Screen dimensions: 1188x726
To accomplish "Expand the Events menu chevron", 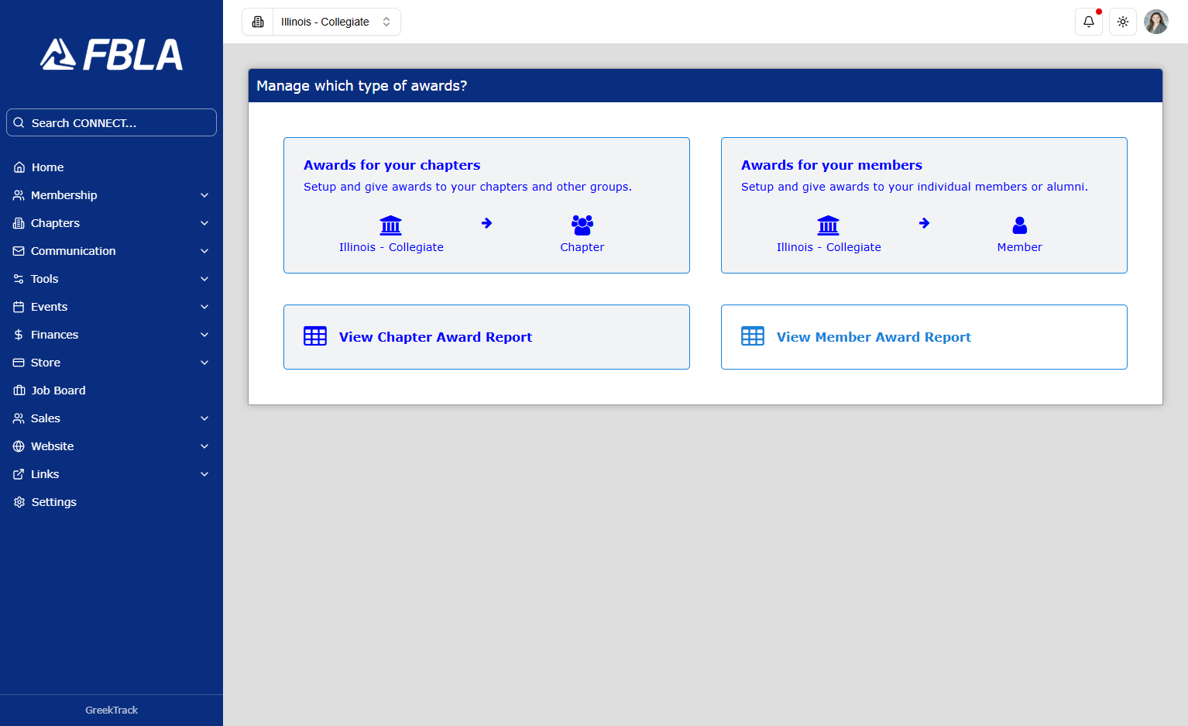I will [x=204, y=307].
